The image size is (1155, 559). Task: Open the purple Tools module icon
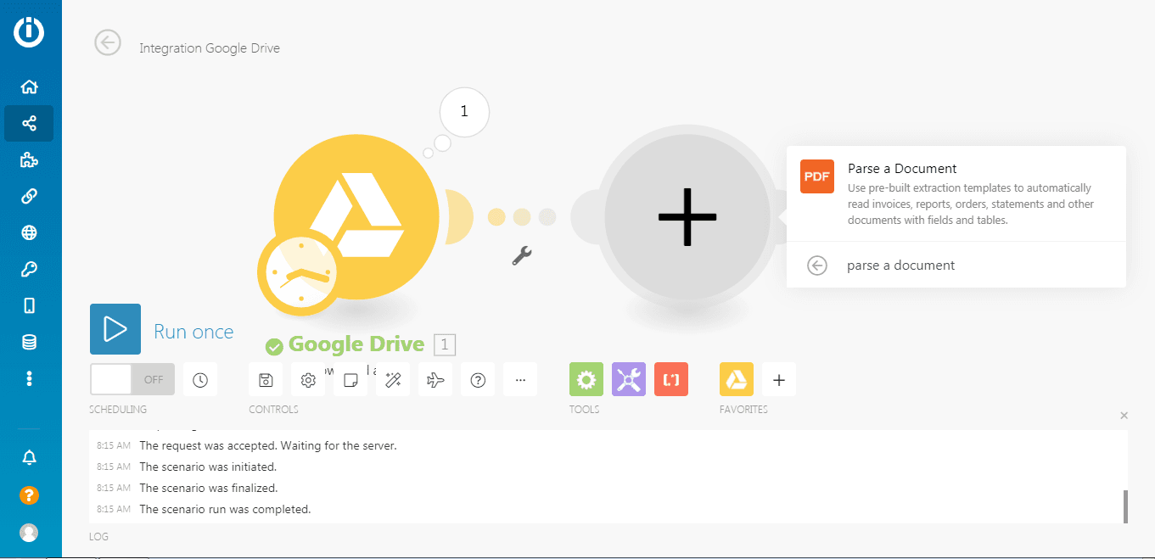[629, 380]
